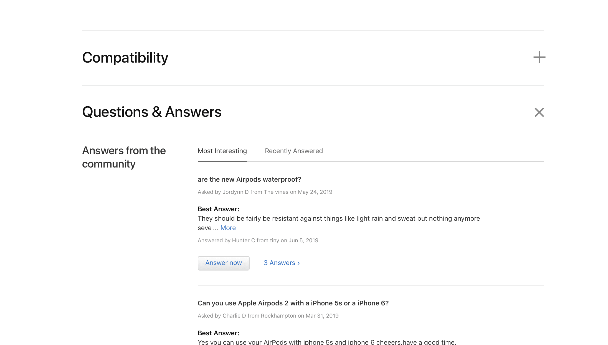Image resolution: width=608 pixels, height=345 pixels.
Task: Select the Answers from the community heading
Action: (124, 157)
